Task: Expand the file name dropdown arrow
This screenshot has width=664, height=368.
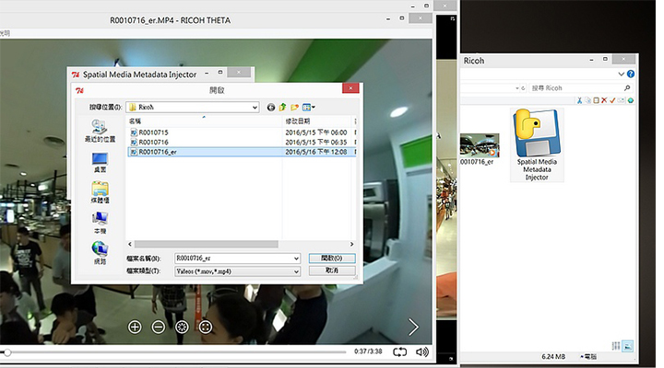Action: coord(296,259)
